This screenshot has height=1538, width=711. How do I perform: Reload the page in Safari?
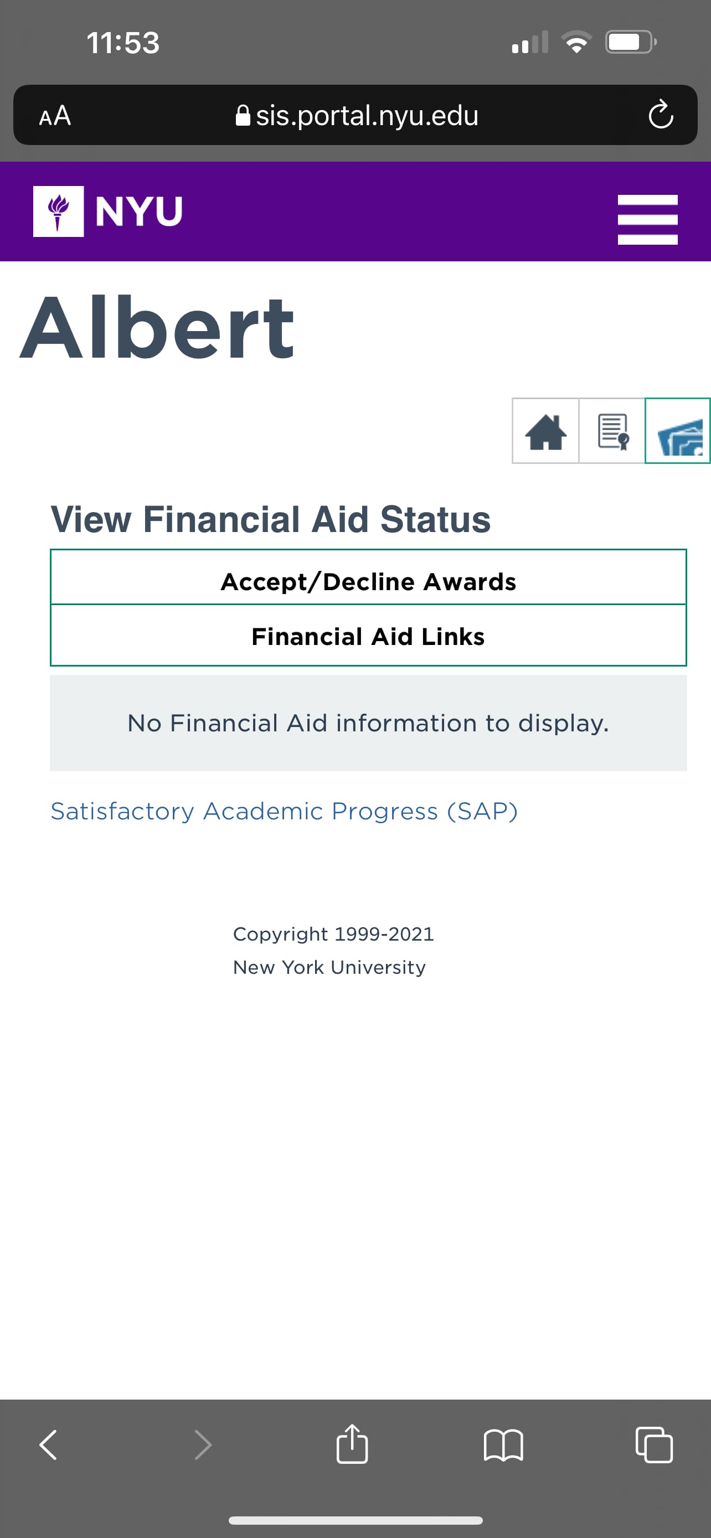tap(660, 115)
